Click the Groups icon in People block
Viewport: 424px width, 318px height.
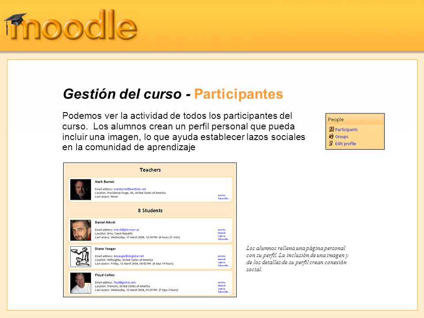331,136
